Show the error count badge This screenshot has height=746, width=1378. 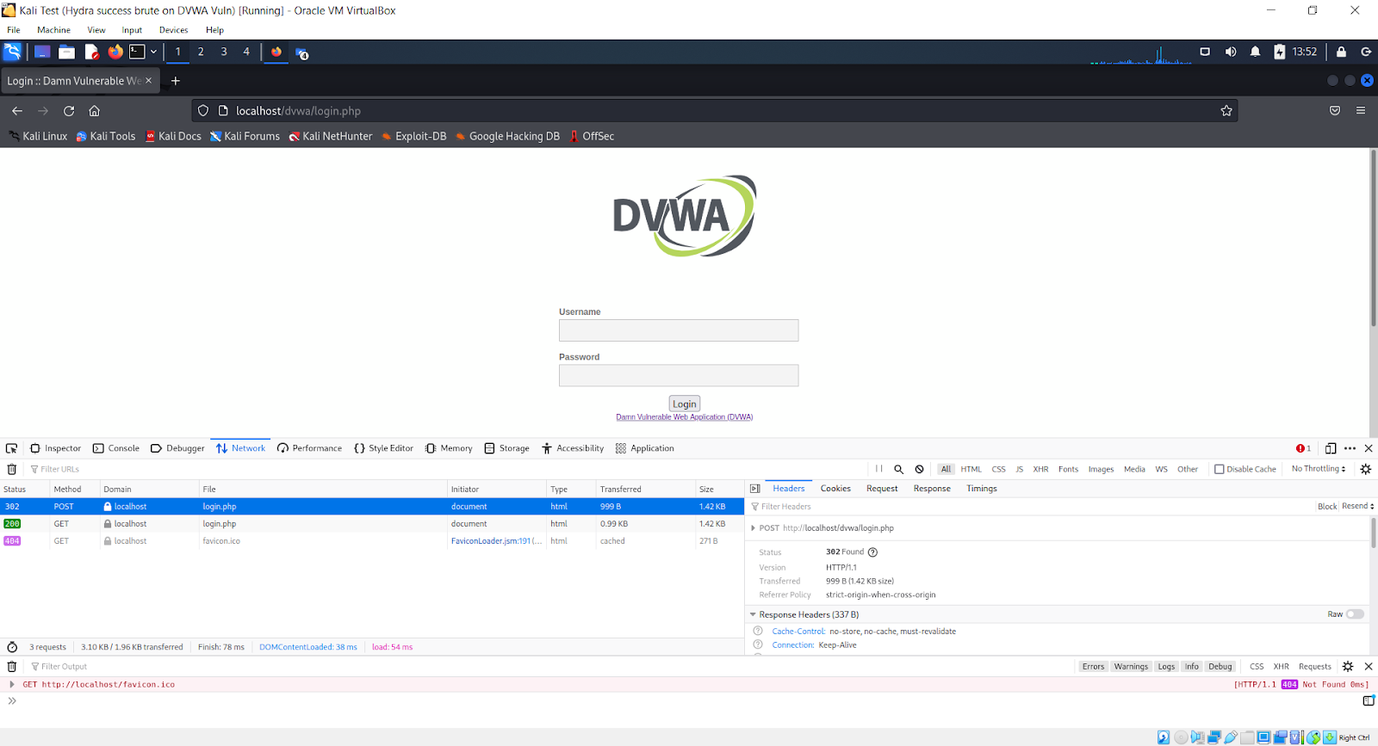[1303, 448]
